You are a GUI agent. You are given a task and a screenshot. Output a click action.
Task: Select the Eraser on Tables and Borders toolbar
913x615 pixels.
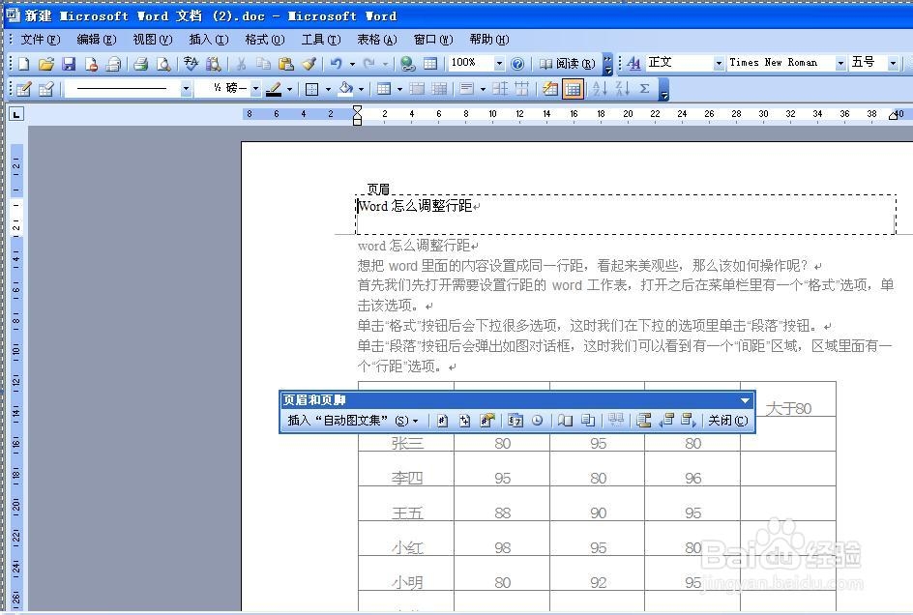(45, 88)
